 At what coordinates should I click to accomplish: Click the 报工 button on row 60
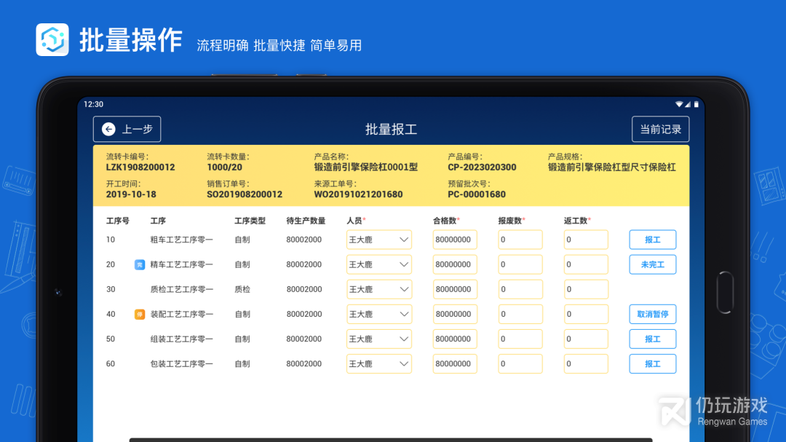tap(652, 363)
